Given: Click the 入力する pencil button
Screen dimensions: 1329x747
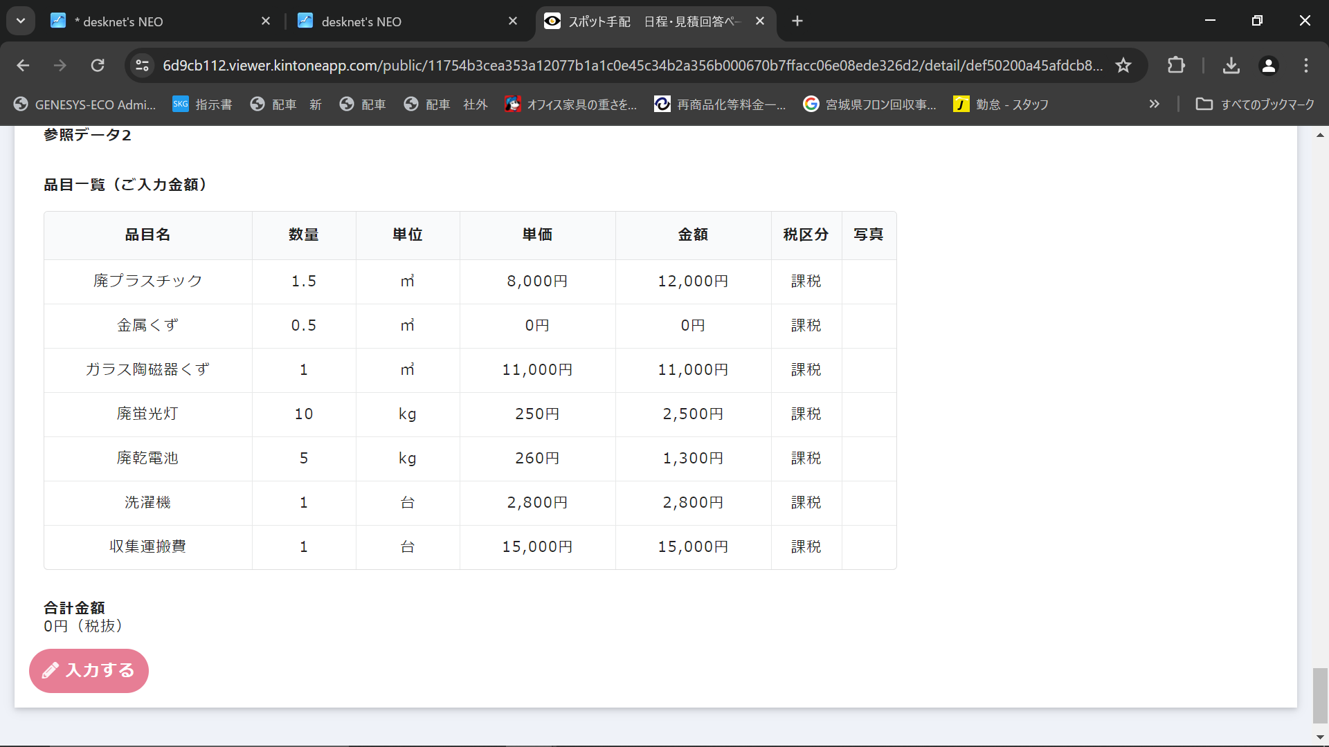Looking at the screenshot, I should tap(89, 670).
